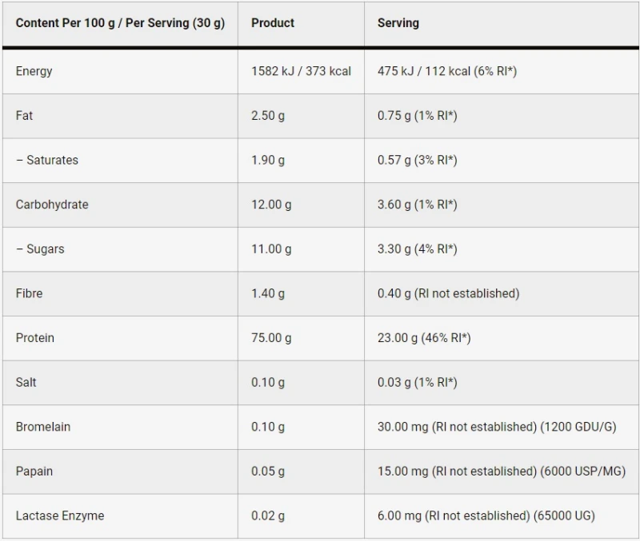Click the "Energy" row label
The image size is (640, 541).
34,71
